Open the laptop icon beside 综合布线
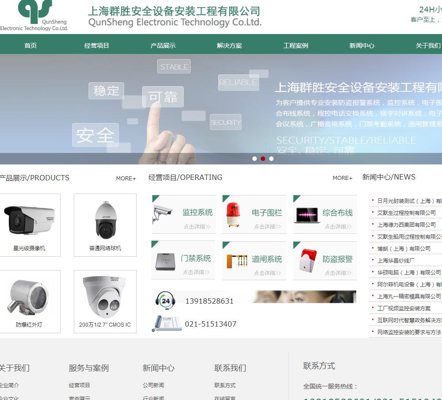The image size is (442, 400). coord(307,215)
